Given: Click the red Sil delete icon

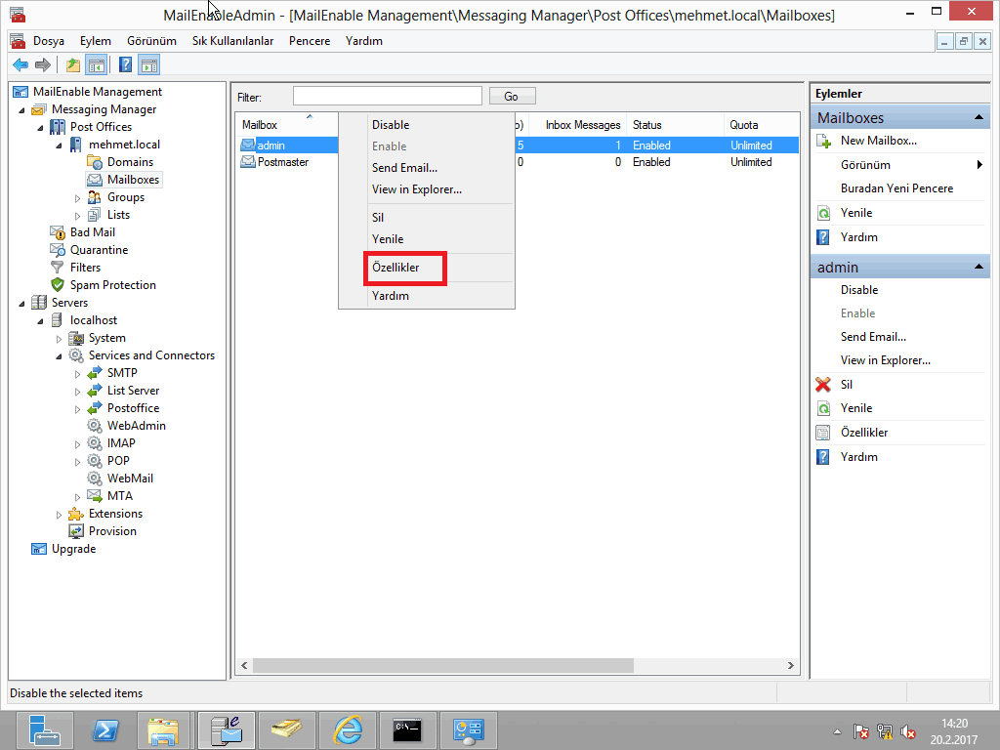Looking at the screenshot, I should [x=823, y=385].
